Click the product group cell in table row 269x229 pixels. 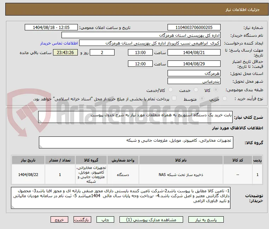(x=91, y=175)
